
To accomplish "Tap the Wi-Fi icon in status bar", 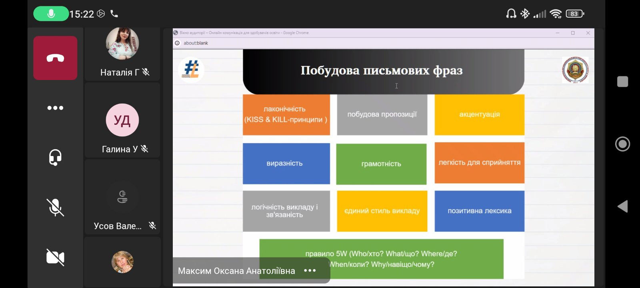I will pos(556,14).
